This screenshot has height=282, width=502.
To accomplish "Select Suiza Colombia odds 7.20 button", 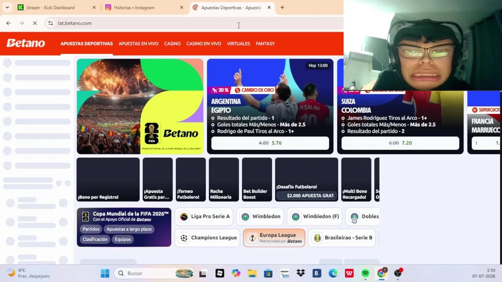I will coord(400,143).
